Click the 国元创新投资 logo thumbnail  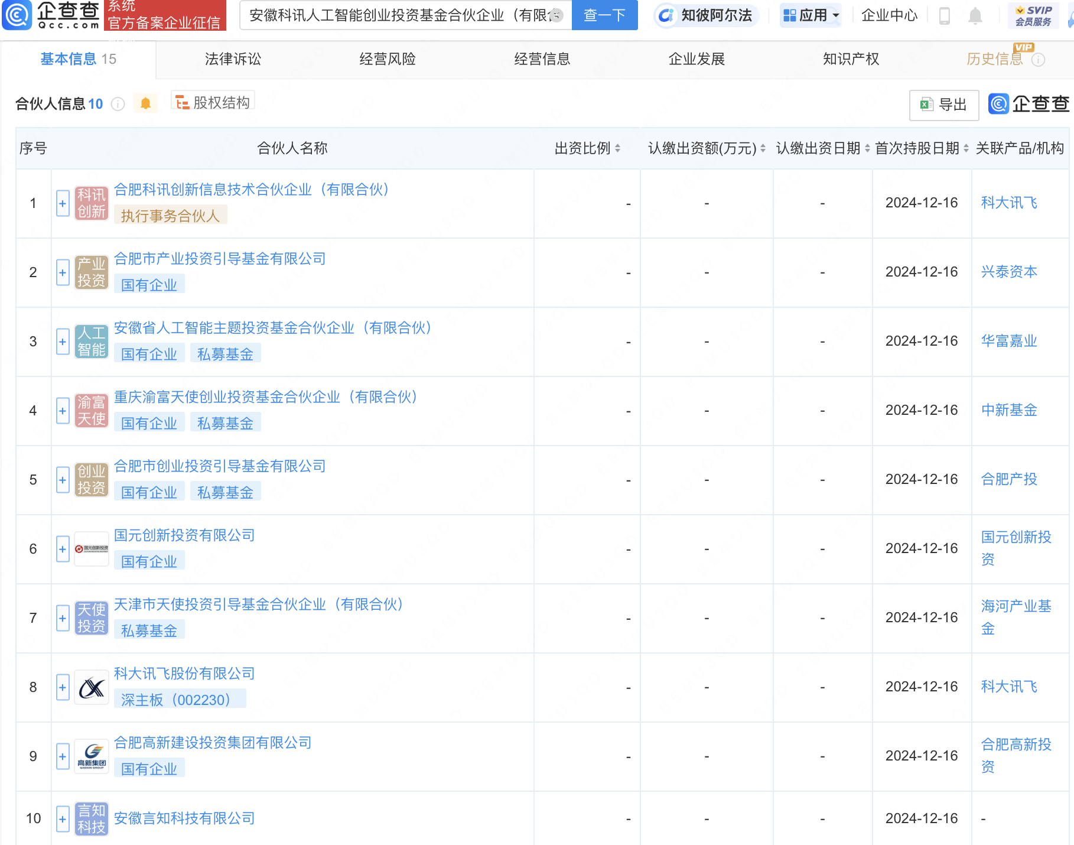pyautogui.click(x=92, y=549)
